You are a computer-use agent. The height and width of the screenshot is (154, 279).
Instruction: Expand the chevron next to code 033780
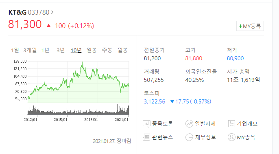(52, 12)
